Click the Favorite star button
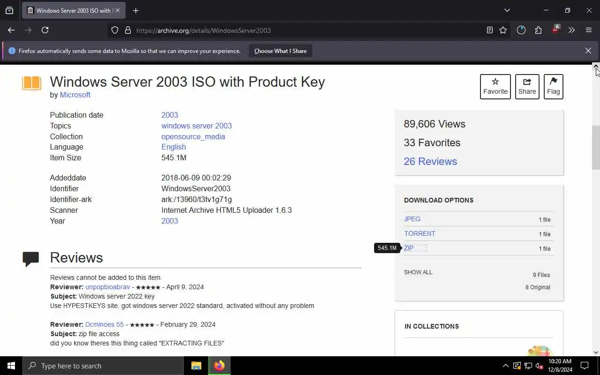Viewport: 600px width, 375px height. coord(495,86)
